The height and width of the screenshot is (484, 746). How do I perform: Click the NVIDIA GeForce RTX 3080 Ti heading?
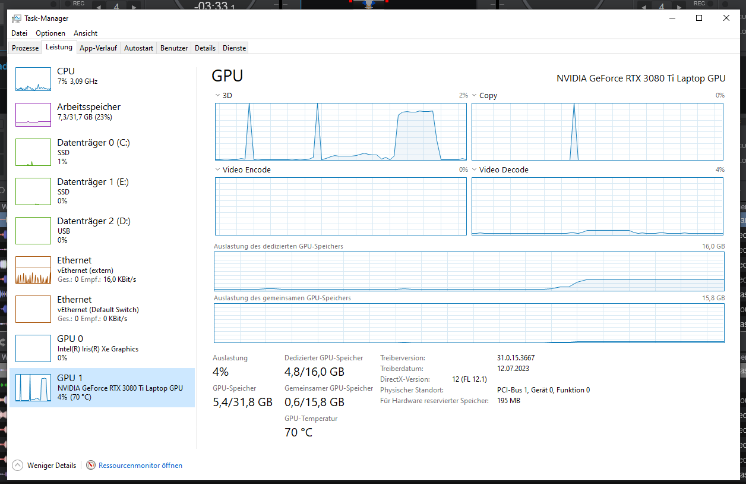point(641,78)
